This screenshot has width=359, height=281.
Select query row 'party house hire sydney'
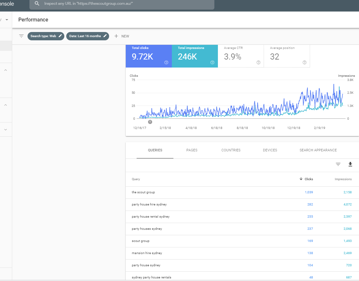242,205
